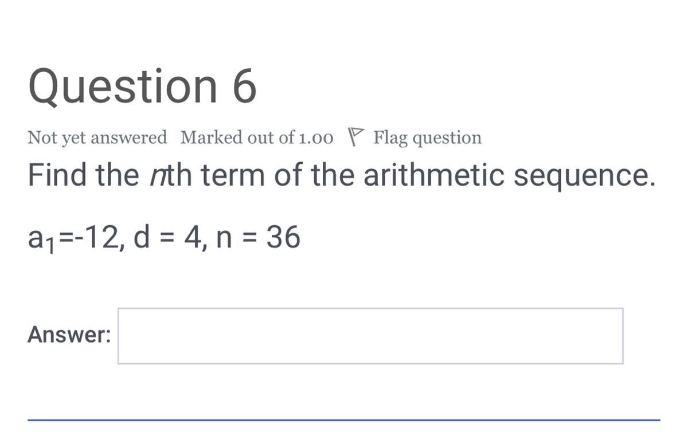
Task: Click the 1.00 mark value
Action: tap(316, 138)
